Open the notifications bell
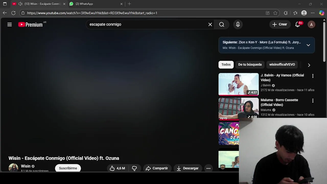 coord(298,25)
